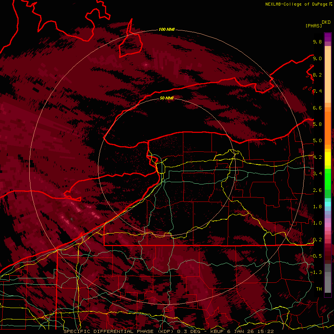The image size is (334, 334).
Task: Click the '3.4' color scale value
Action: tap(317, 174)
